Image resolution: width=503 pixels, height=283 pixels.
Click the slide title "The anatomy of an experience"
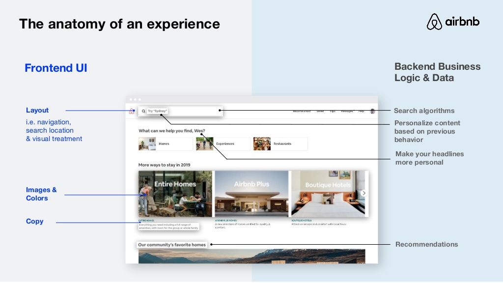[x=119, y=24]
